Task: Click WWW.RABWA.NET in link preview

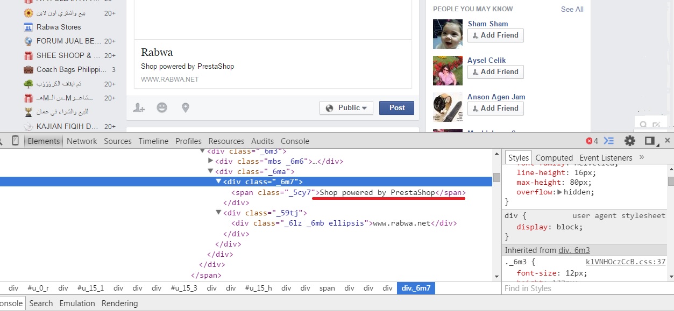Action: coord(169,79)
